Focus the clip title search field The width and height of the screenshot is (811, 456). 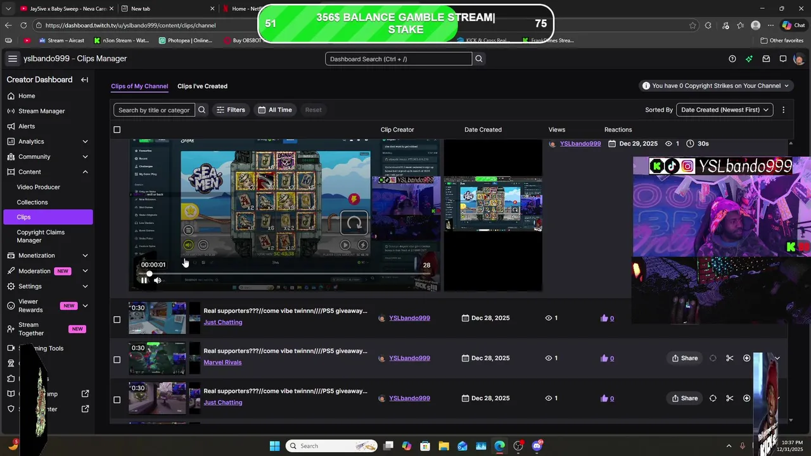coord(154,110)
